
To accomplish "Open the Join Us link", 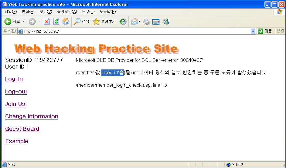I will pyautogui.click(x=15, y=104).
